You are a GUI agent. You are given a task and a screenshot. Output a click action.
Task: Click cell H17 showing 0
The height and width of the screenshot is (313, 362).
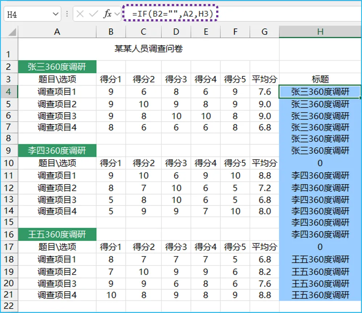[320, 247]
